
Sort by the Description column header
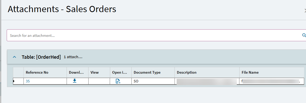[x=187, y=72]
